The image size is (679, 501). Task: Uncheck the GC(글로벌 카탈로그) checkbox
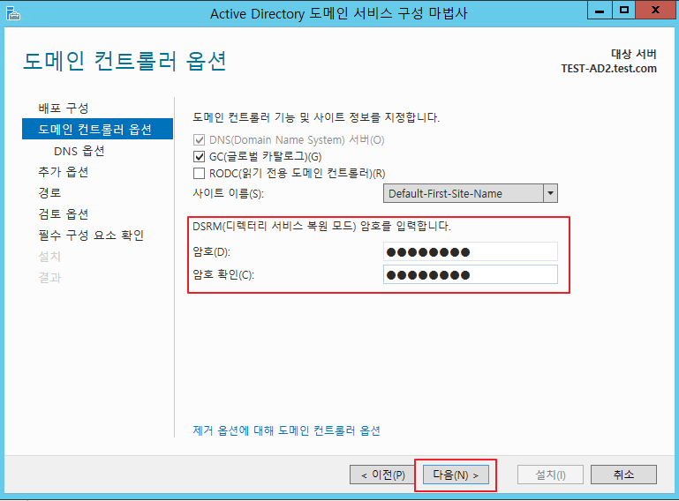(x=199, y=157)
